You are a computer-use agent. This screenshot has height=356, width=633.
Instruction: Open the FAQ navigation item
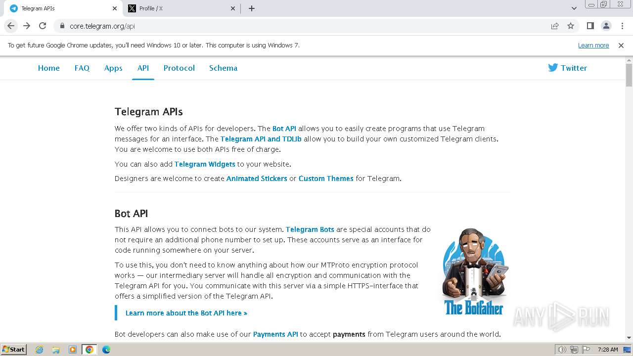click(x=82, y=68)
